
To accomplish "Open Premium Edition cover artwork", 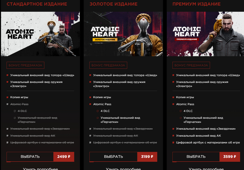I will pyautogui.click(x=205, y=34).
